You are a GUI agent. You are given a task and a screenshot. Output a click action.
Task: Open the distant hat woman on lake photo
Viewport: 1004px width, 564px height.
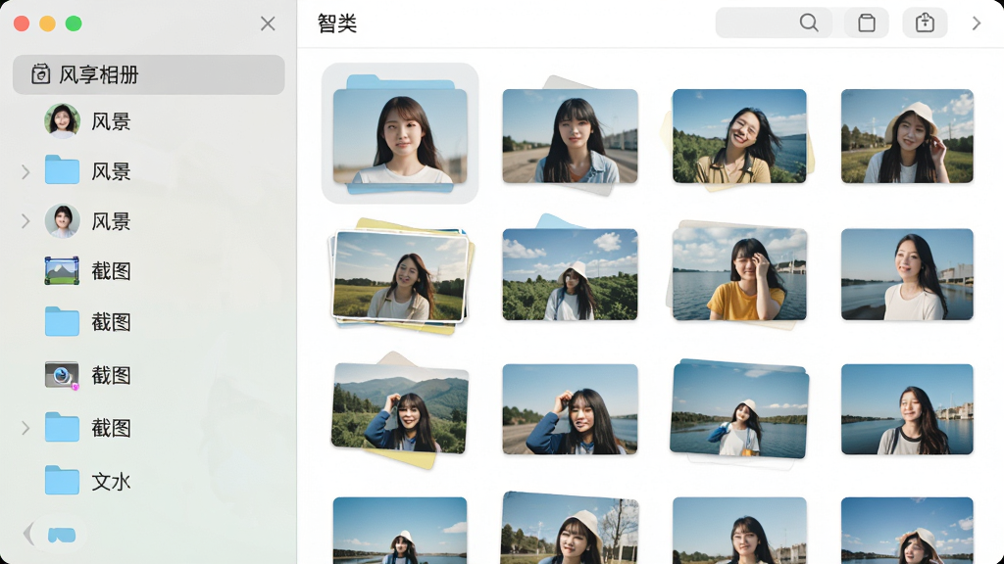[739, 409]
